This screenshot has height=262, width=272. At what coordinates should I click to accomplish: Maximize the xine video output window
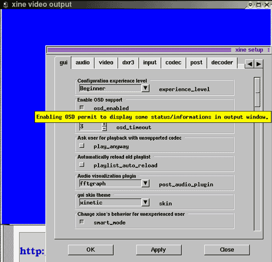pyautogui.click(x=258, y=5)
